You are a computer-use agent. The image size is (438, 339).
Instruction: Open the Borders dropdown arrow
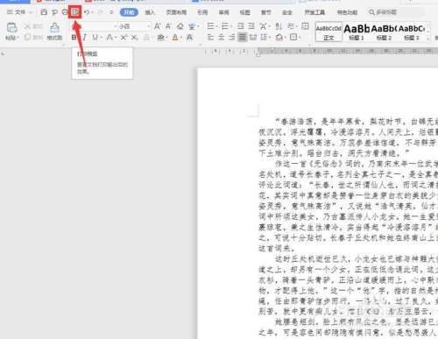[300, 38]
